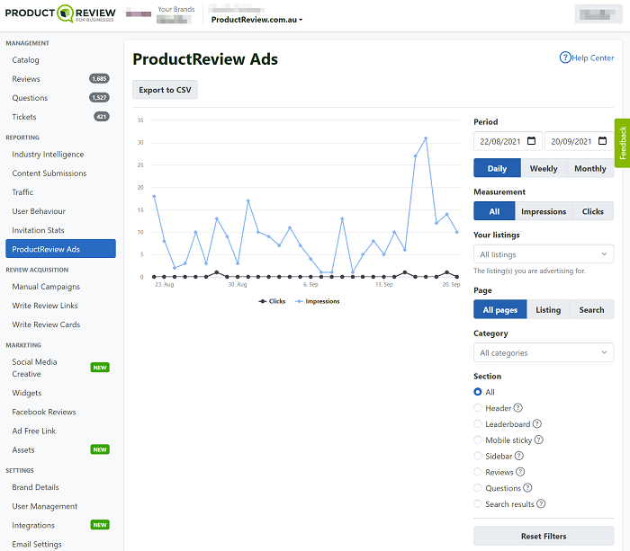Open Integrations settings
This screenshot has width=630, height=551.
click(60, 525)
